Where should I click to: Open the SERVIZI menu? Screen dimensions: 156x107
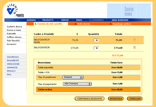coord(65,20)
